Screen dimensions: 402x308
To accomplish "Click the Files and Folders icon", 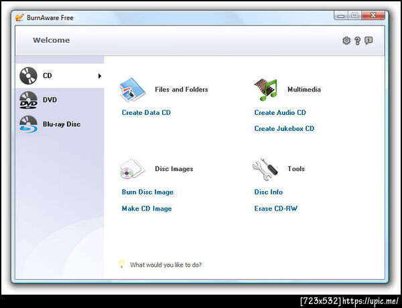I will point(133,90).
